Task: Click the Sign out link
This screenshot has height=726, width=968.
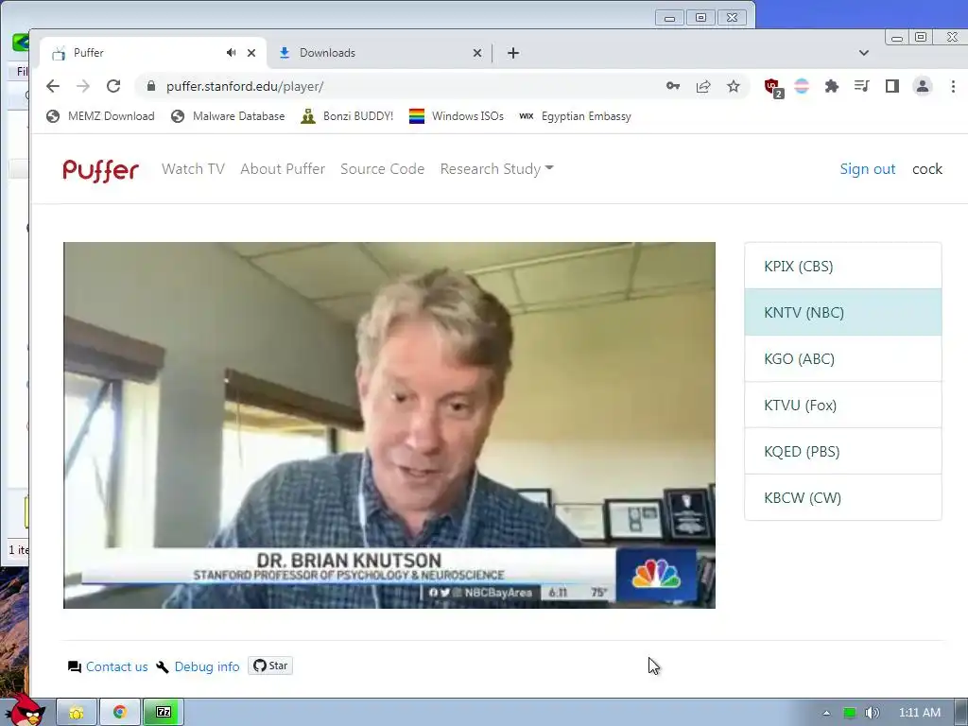Action: tap(868, 169)
